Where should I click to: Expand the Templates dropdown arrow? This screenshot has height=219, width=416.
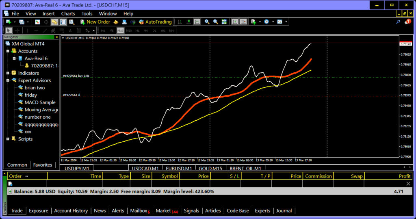(286, 22)
